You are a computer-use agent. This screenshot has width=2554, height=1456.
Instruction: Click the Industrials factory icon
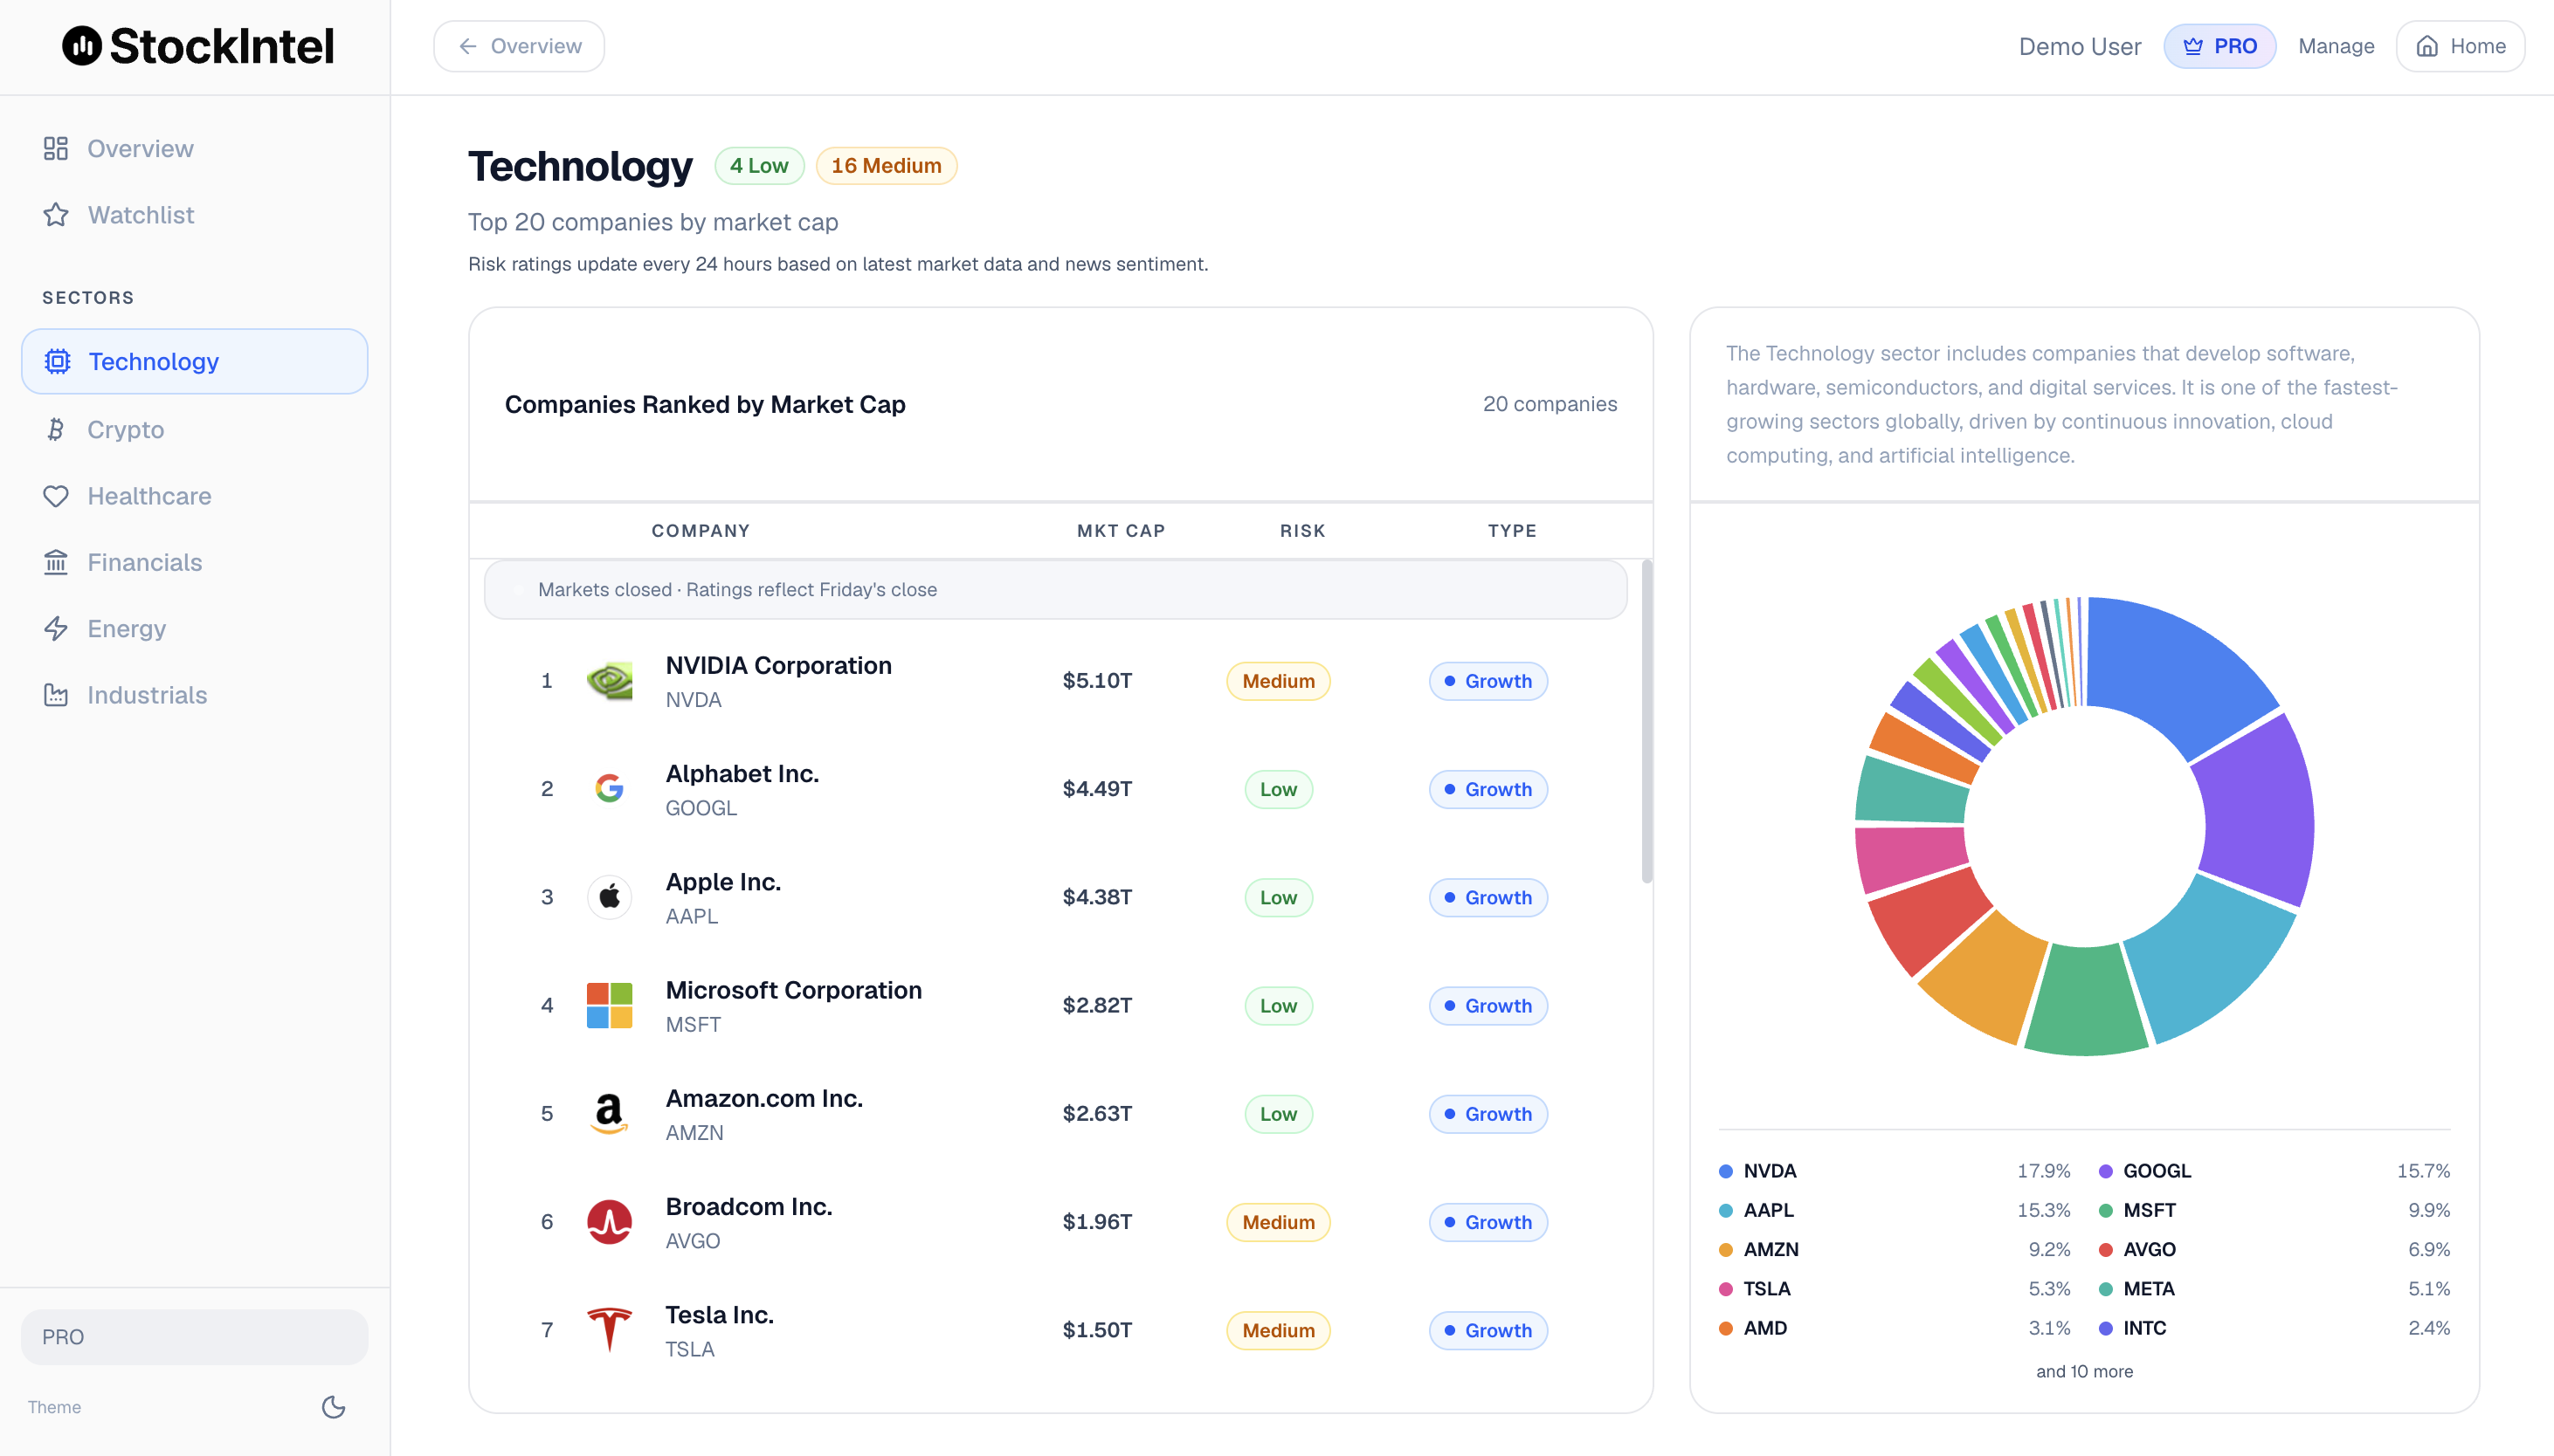click(x=56, y=695)
